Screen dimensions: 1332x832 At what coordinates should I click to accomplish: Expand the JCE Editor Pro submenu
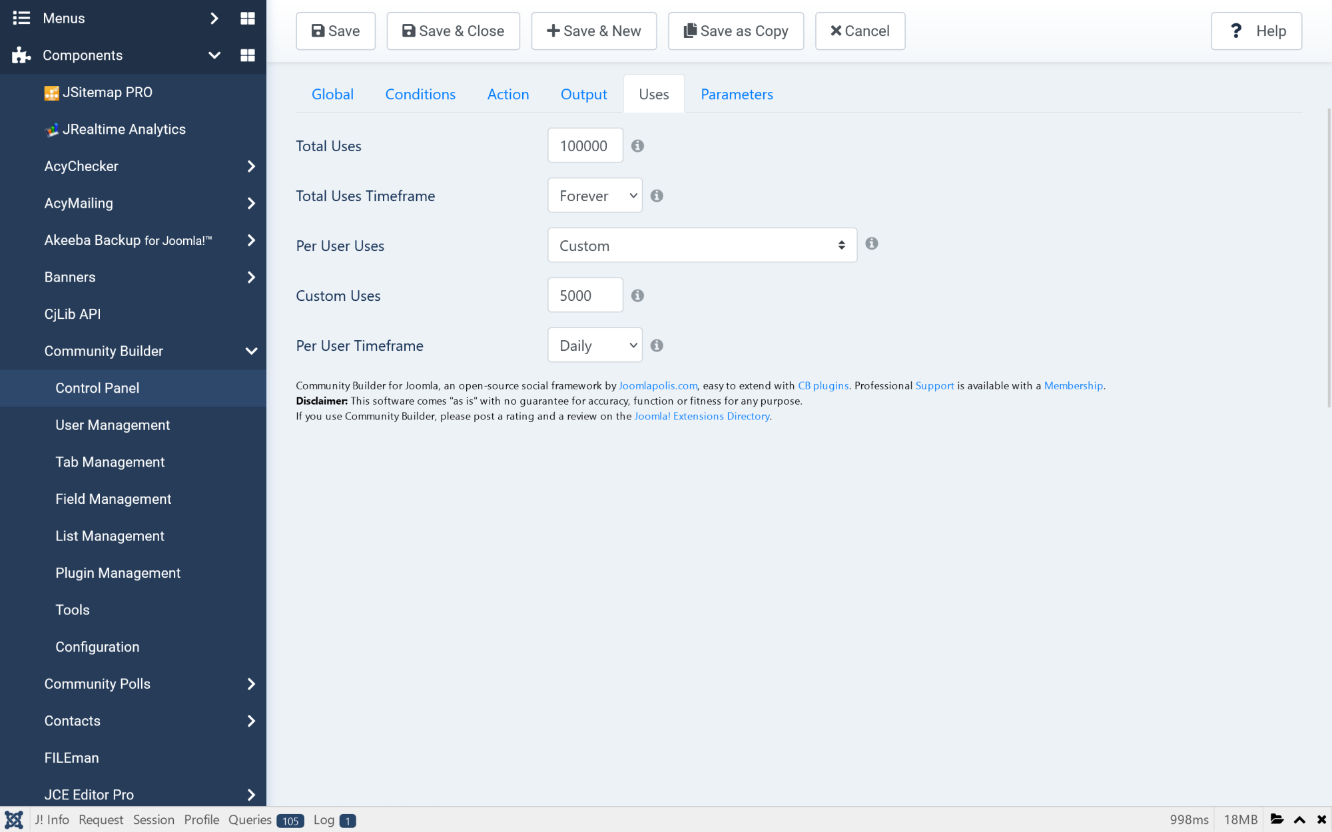pos(251,795)
